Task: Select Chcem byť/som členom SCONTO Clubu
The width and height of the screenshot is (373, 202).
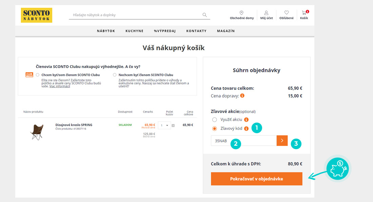Action: [x=38, y=75]
